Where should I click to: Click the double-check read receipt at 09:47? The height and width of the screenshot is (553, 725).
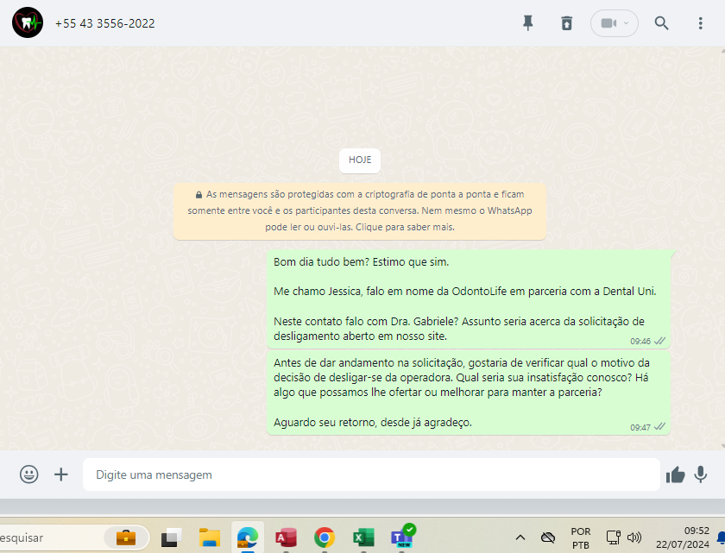(x=659, y=427)
